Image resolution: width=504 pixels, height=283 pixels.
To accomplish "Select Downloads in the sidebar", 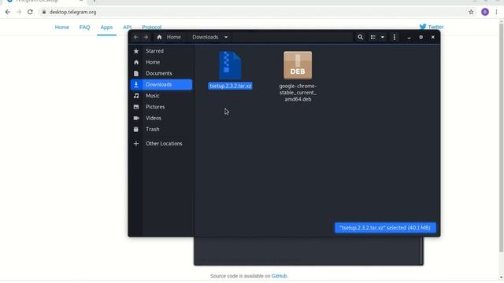I will 161,85.
